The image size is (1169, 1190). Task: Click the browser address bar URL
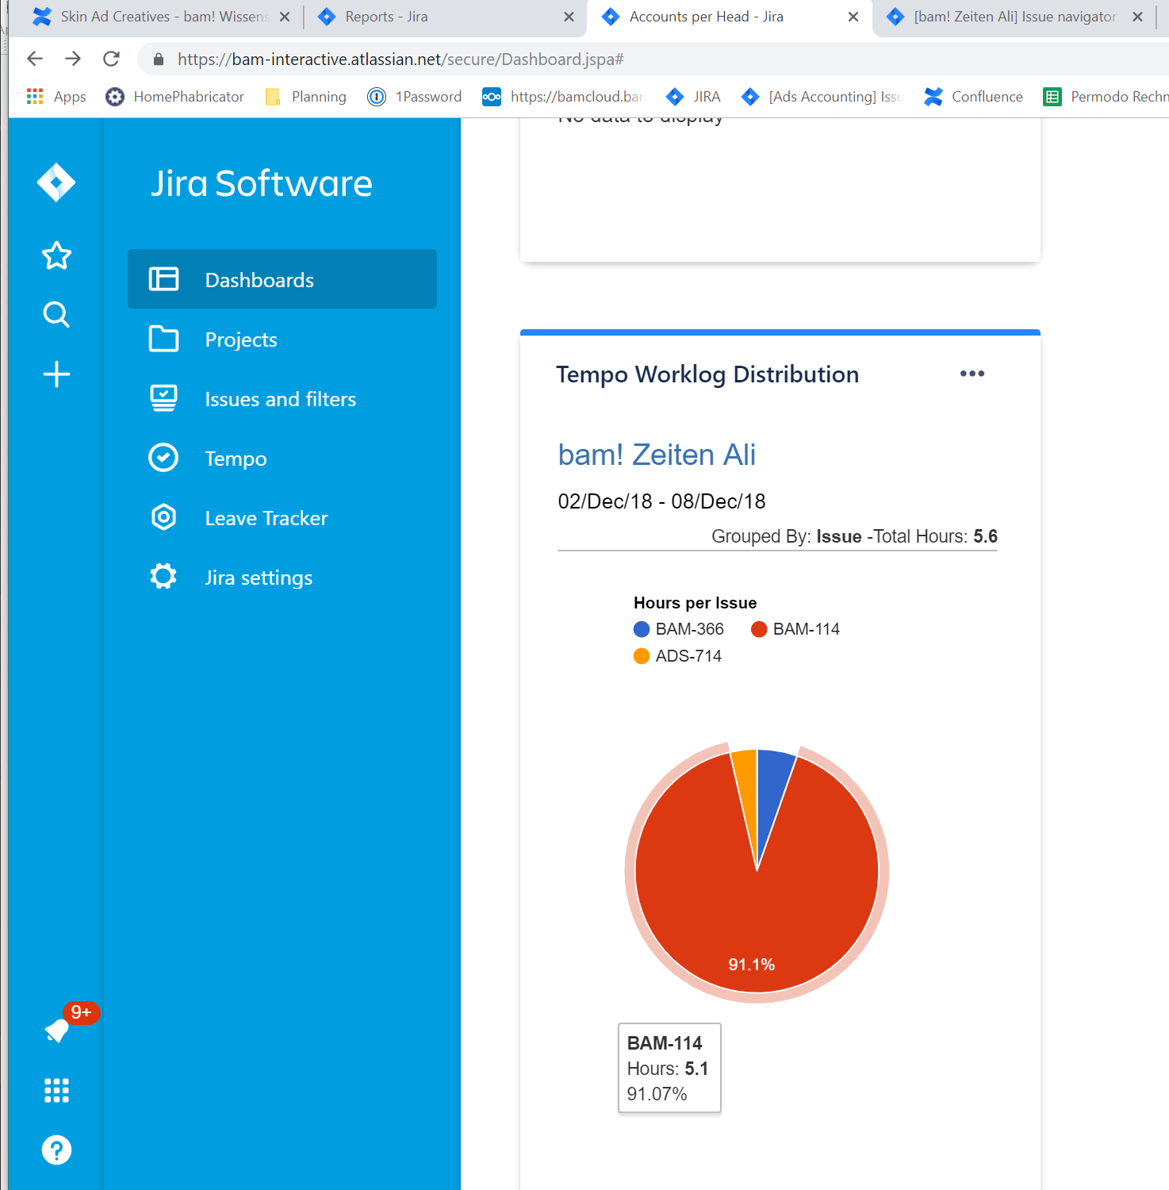coord(401,59)
